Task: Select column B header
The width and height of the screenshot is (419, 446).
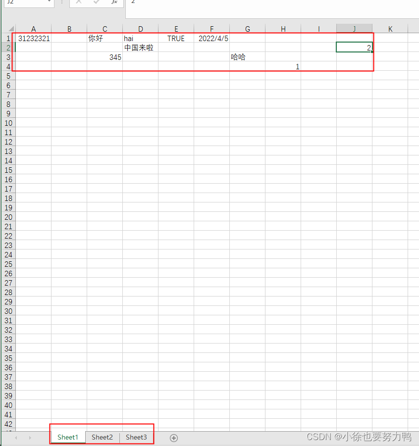Action: [69, 29]
